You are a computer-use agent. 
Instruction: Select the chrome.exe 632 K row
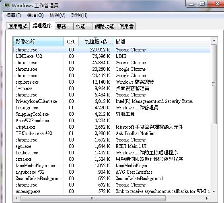pyautogui.click(x=112, y=185)
